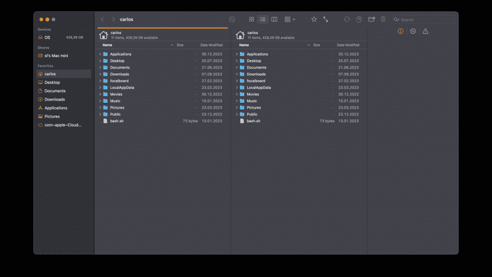Click bash.sh file icon in right pane
Viewport: 492px width, 277px height.
242,121
